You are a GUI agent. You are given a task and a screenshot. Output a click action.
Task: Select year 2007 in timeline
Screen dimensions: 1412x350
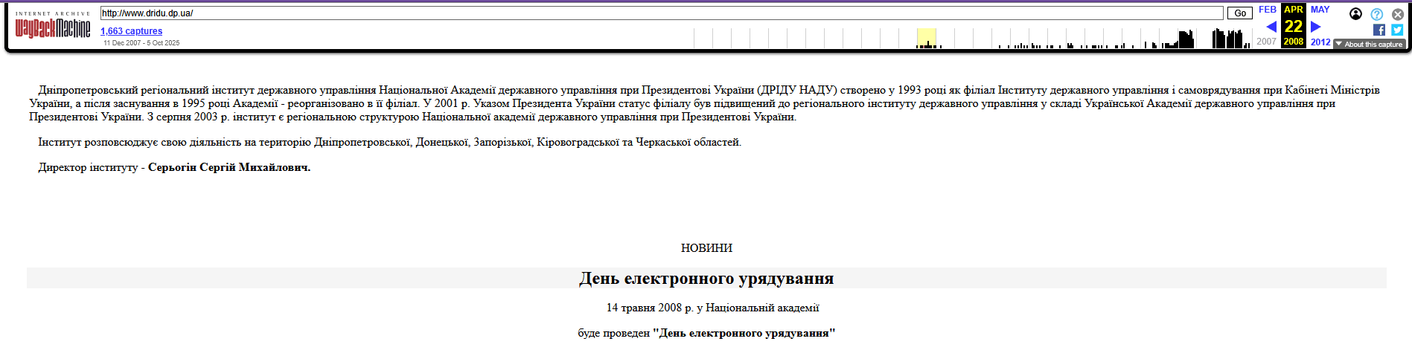click(x=1266, y=42)
